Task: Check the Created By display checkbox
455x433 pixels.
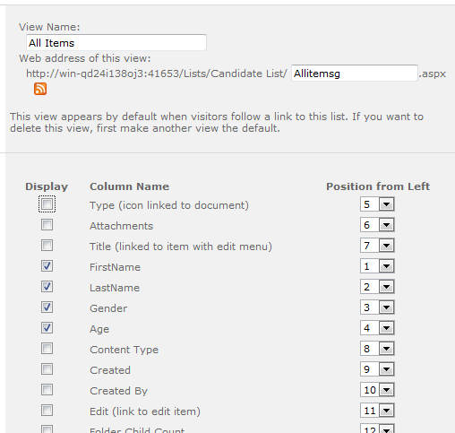Action: (x=47, y=390)
